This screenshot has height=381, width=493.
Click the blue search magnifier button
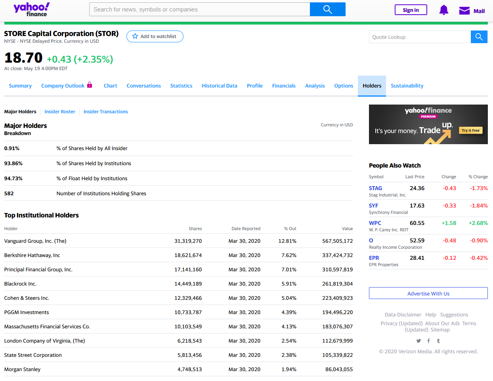tap(328, 10)
